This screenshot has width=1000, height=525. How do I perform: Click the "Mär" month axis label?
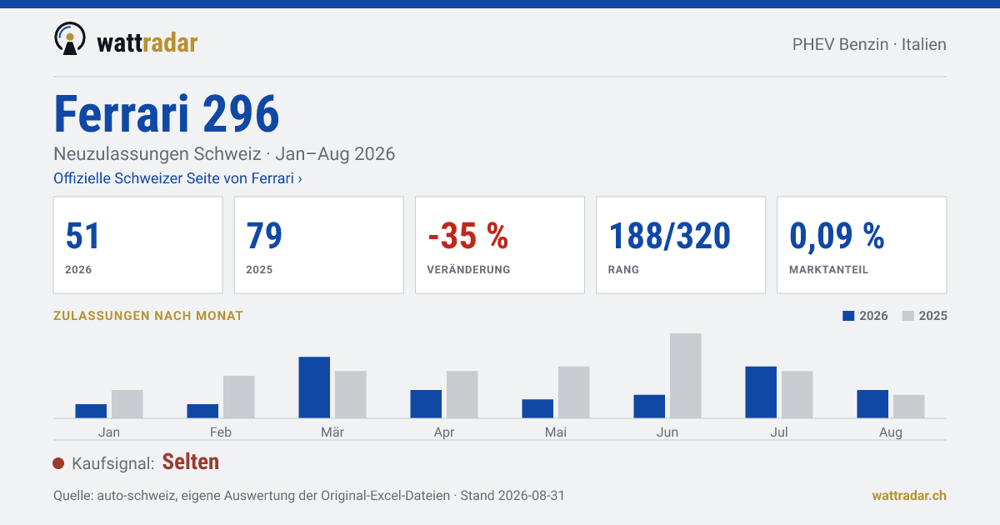[332, 432]
